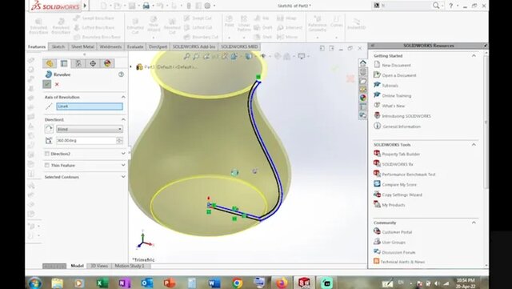512x289 pixels.
Task: Switch to the Evaluate tab
Action: click(135, 46)
